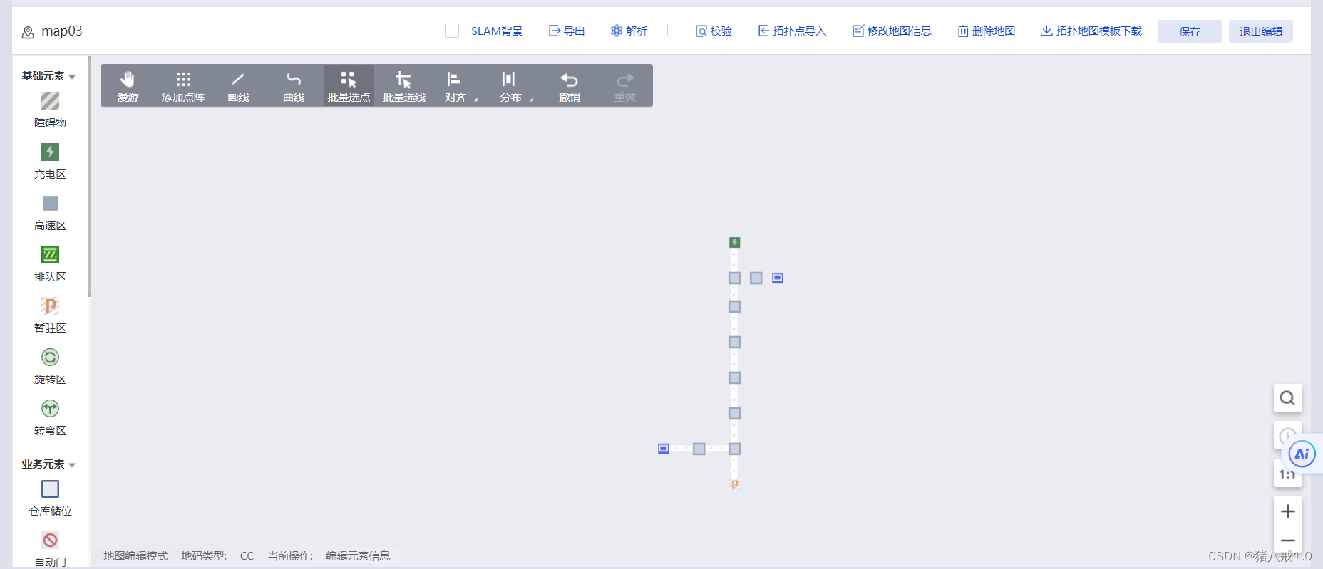Click the 编辑元素信息 status text
Image resolution: width=1323 pixels, height=569 pixels.
pos(358,555)
